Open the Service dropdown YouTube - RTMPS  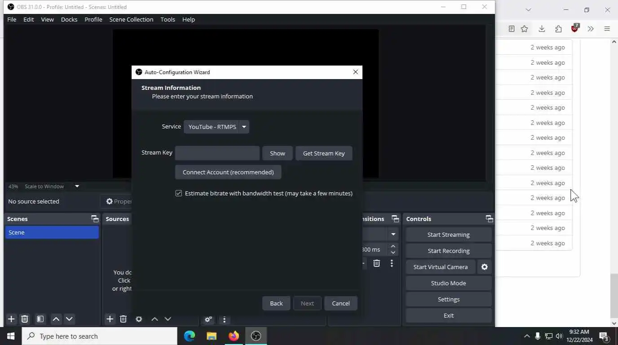(216, 127)
